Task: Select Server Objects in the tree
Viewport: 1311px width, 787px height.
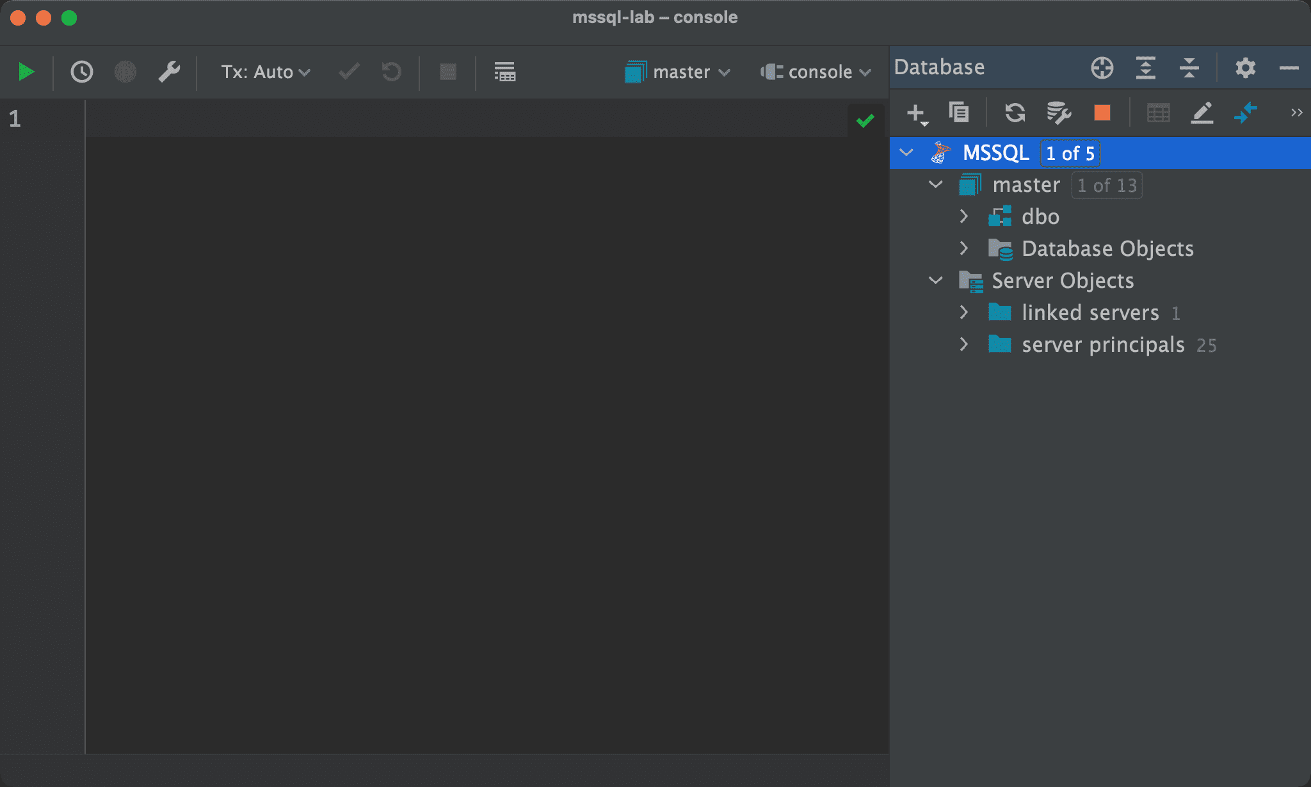Action: click(1063, 280)
